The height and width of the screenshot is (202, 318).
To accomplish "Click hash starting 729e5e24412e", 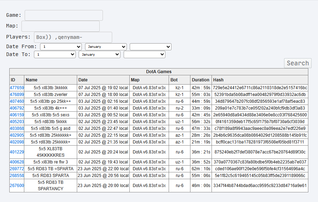I will click(x=260, y=88).
